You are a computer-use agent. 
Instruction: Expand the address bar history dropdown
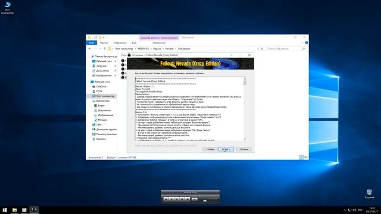(x=258, y=49)
